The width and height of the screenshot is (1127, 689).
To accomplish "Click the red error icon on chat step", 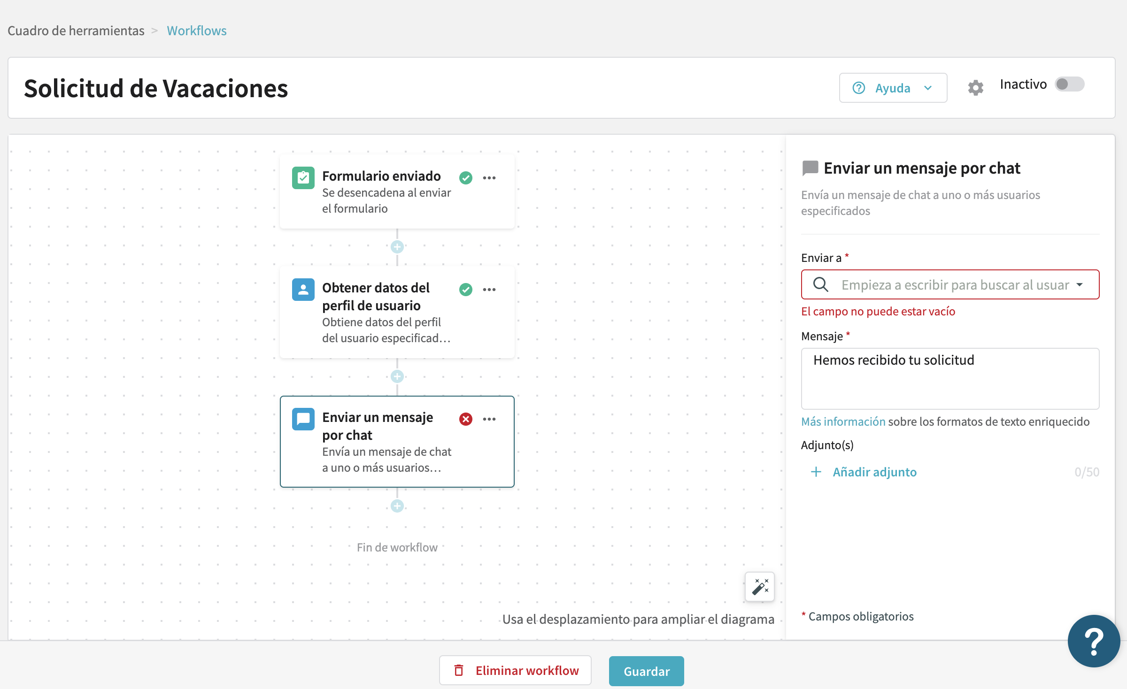I will point(466,419).
